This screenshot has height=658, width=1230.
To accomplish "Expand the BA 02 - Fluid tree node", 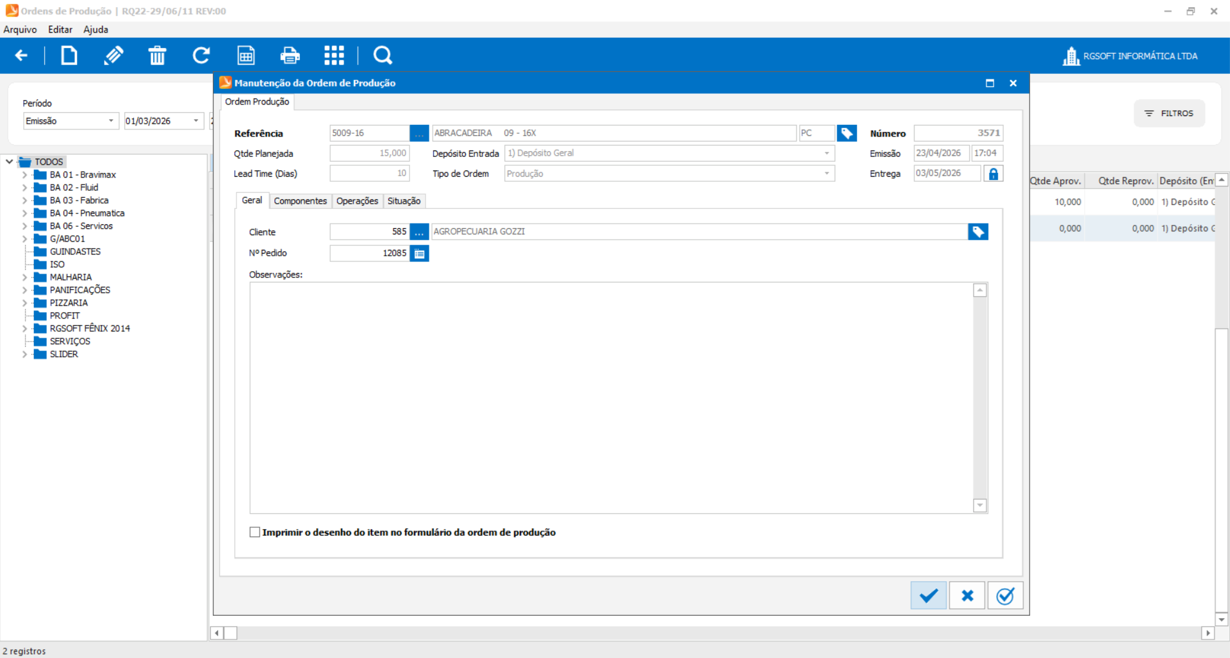I will 24,188.
